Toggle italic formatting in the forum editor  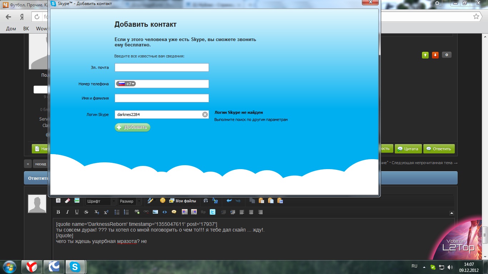[x=68, y=212]
